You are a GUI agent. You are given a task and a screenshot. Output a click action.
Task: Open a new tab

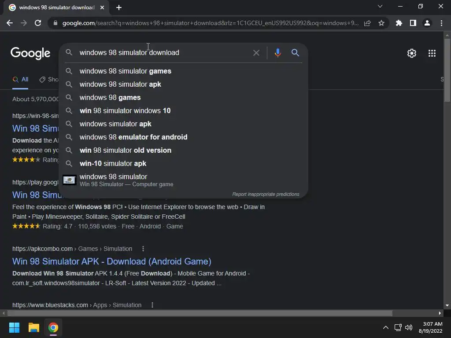coord(119,7)
